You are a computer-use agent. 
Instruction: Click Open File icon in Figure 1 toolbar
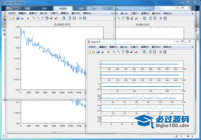(13, 18)
